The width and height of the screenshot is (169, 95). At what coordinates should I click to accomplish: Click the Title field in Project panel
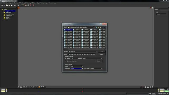(161, 14)
